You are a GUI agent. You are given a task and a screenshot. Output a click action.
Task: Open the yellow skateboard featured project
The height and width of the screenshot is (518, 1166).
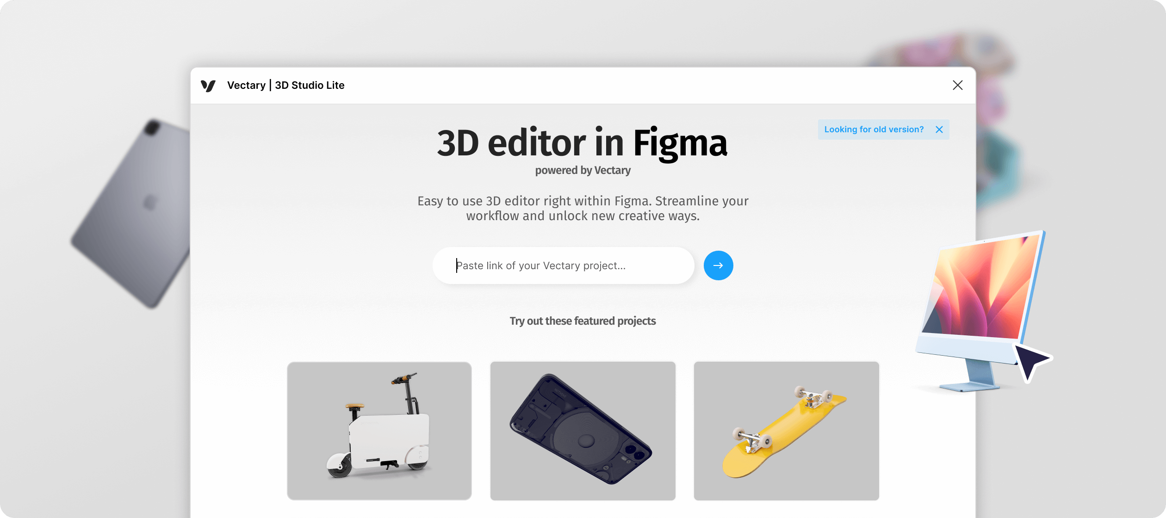pos(787,431)
